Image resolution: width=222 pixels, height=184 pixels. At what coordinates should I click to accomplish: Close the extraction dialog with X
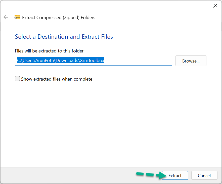(215, 6)
